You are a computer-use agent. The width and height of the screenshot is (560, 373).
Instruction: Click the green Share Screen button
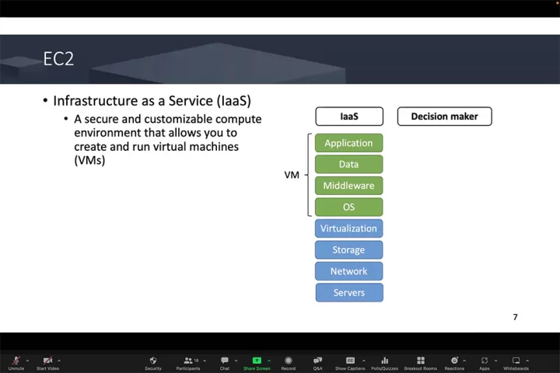257,363
